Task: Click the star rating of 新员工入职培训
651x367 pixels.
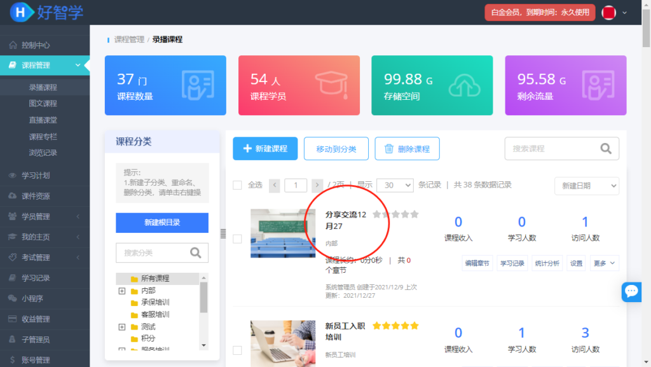Action: (x=395, y=326)
